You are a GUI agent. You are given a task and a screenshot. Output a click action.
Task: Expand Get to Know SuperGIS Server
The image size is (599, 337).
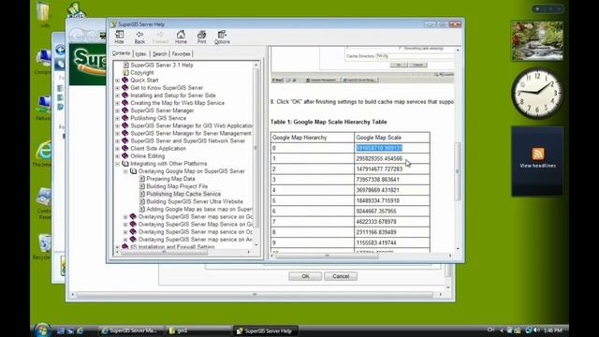pyautogui.click(x=118, y=88)
